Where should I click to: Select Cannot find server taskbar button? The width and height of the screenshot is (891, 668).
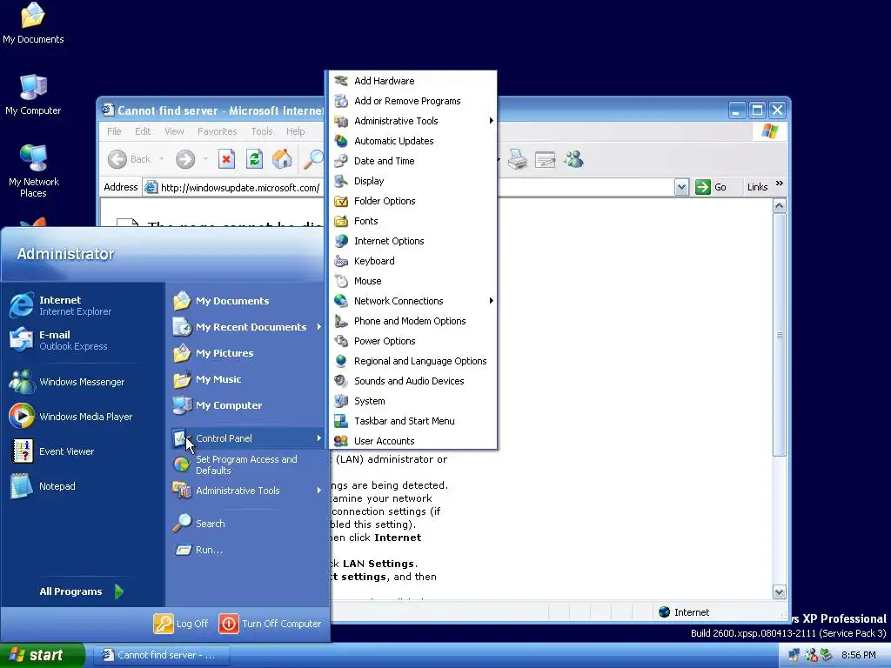pos(160,655)
